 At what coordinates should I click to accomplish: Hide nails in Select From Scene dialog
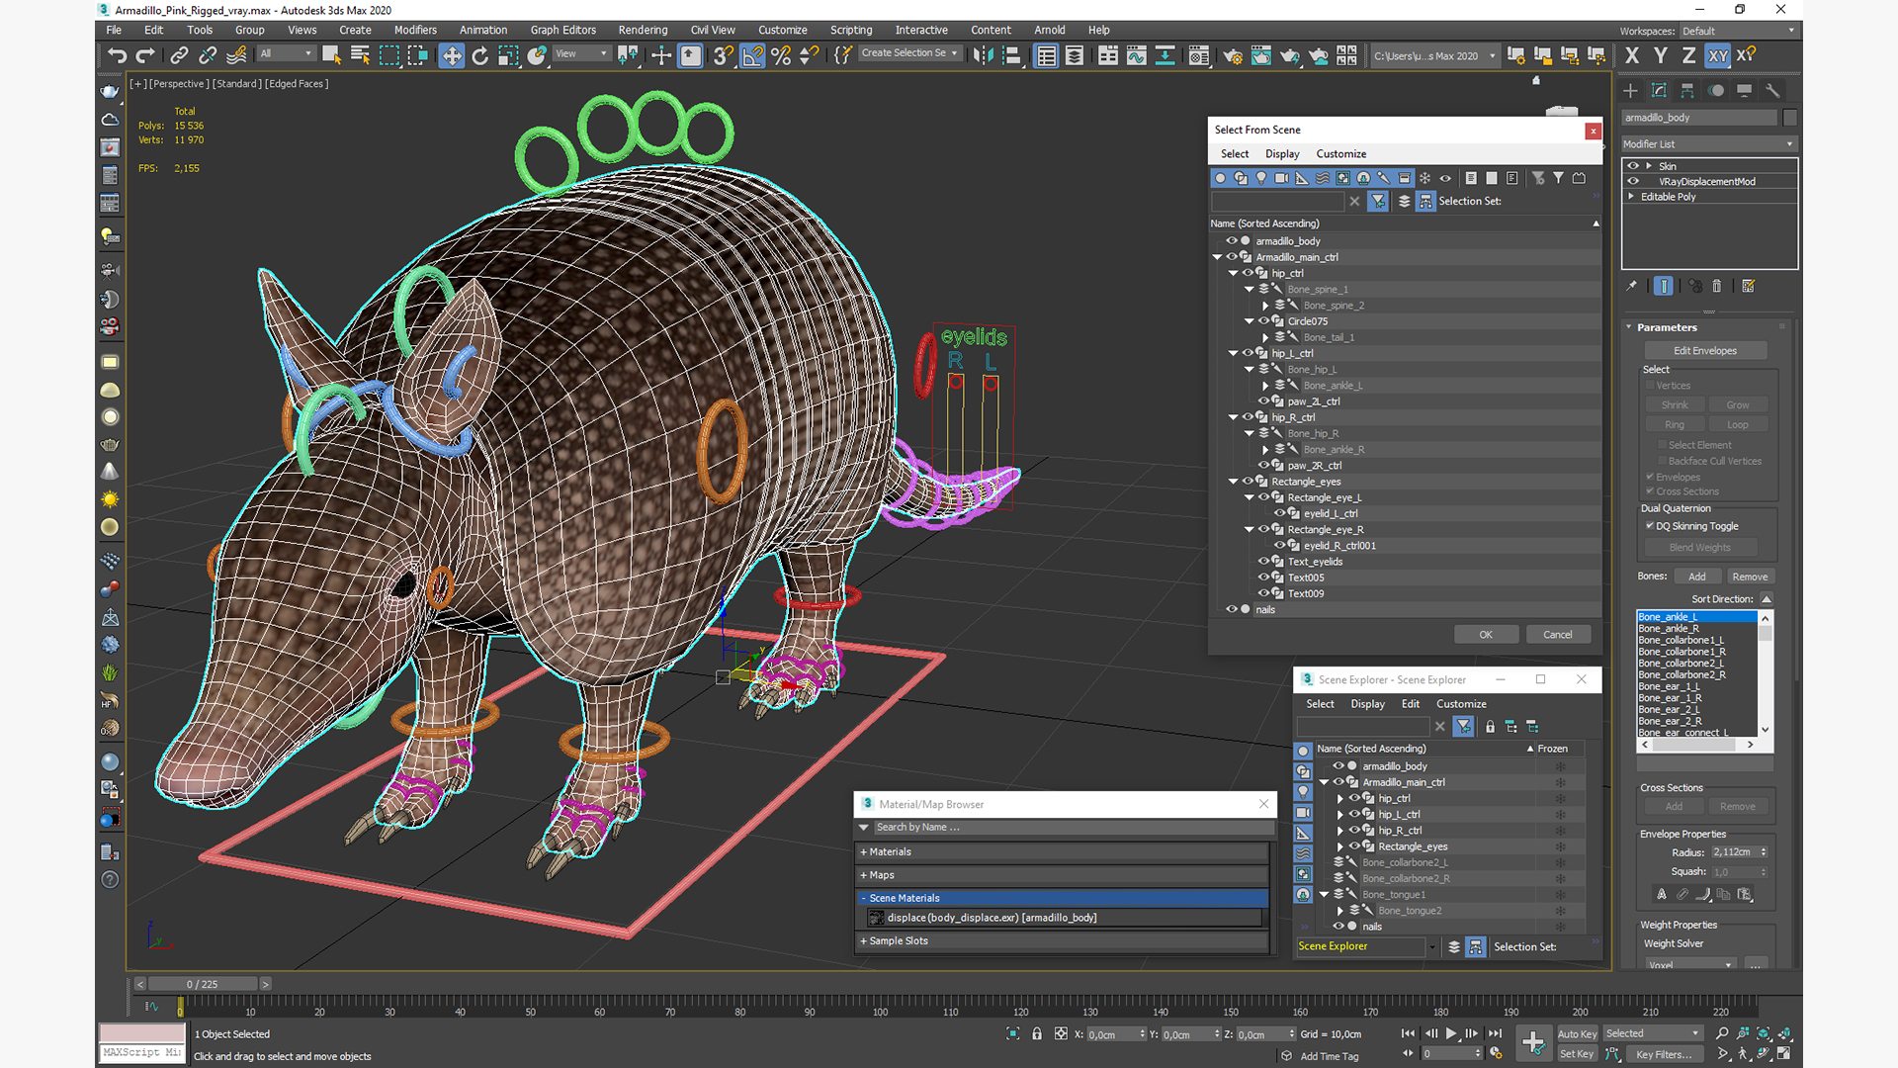[1232, 609]
